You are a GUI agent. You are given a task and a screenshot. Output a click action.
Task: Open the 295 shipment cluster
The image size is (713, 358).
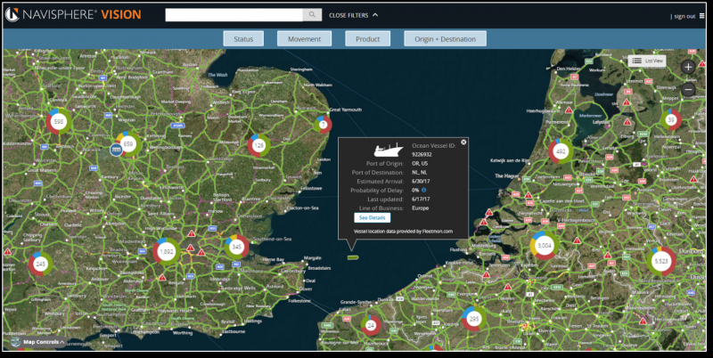474,319
